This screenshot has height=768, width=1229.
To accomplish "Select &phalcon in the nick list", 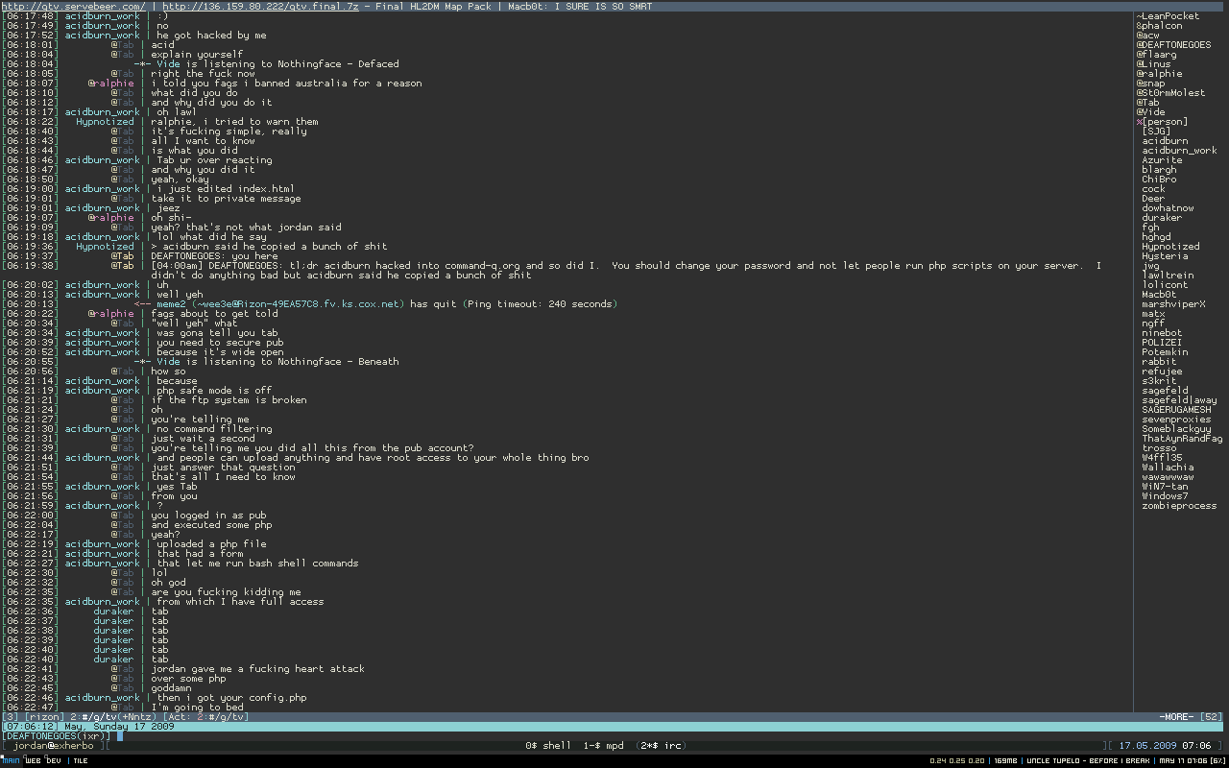I will click(x=1159, y=26).
